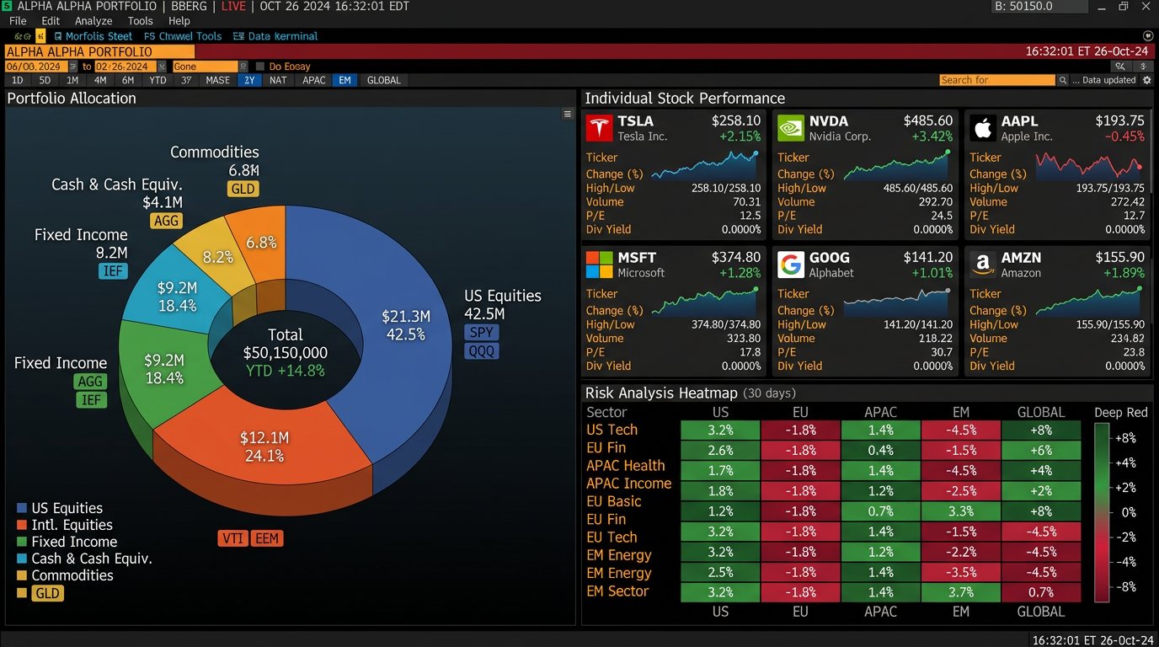Image resolution: width=1159 pixels, height=647 pixels.
Task: Toggle the Do Eoaay checkbox
Action: (x=260, y=67)
